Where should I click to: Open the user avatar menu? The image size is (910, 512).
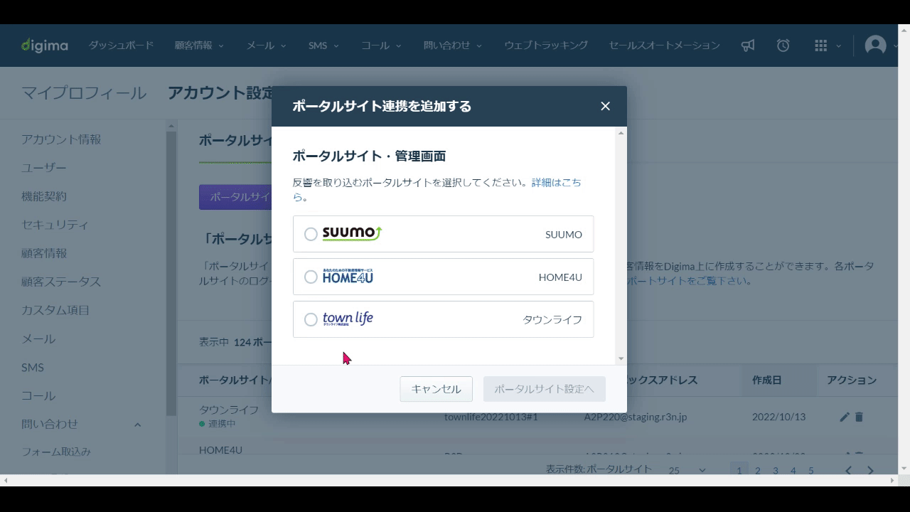[x=875, y=46]
